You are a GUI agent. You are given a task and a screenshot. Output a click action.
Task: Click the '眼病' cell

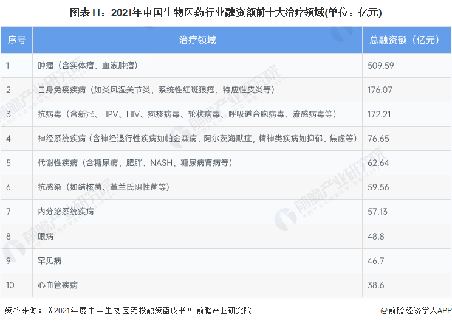coord(46,236)
